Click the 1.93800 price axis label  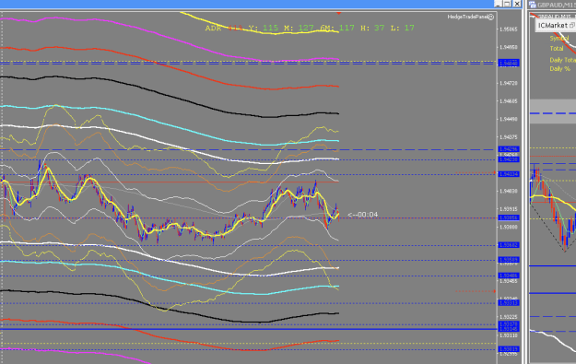[509, 228]
